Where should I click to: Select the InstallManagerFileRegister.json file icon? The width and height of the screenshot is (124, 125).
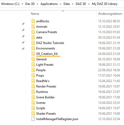coord(33,119)
